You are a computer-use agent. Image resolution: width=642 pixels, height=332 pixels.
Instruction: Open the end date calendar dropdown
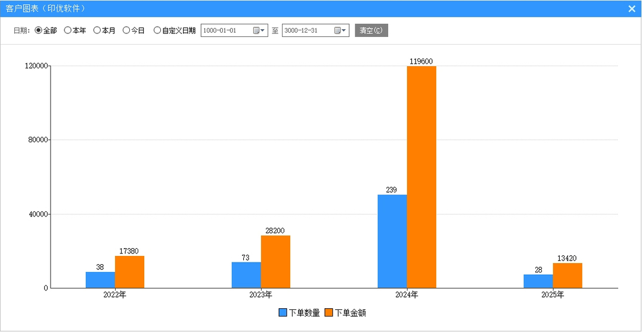click(x=340, y=30)
